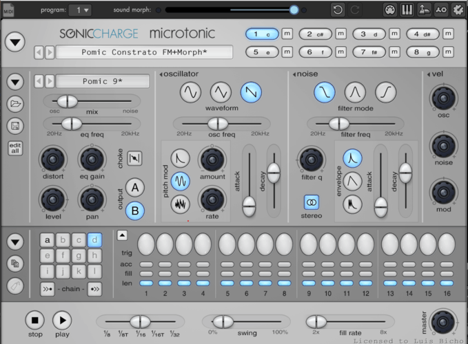
Task: Click the osc/noise mix slider
Action: click(x=92, y=101)
